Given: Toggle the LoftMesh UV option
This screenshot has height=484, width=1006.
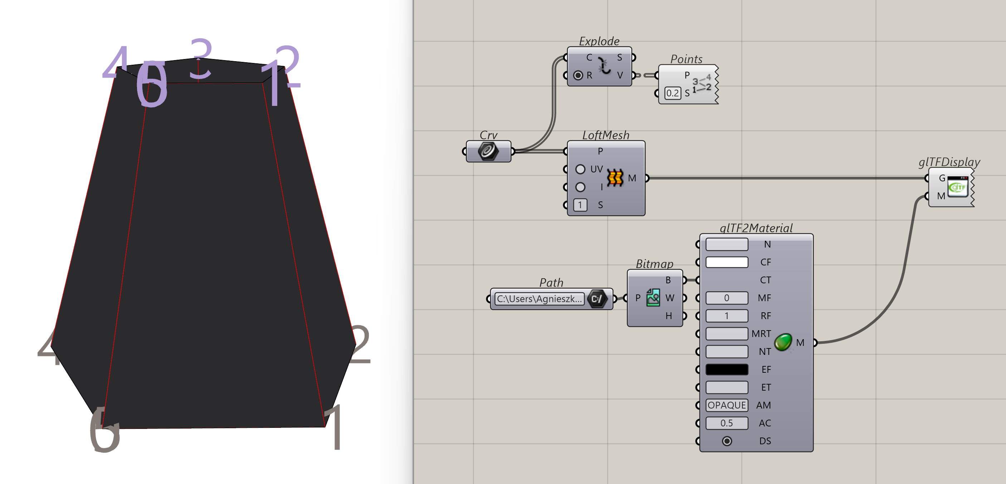Looking at the screenshot, I should click(580, 169).
